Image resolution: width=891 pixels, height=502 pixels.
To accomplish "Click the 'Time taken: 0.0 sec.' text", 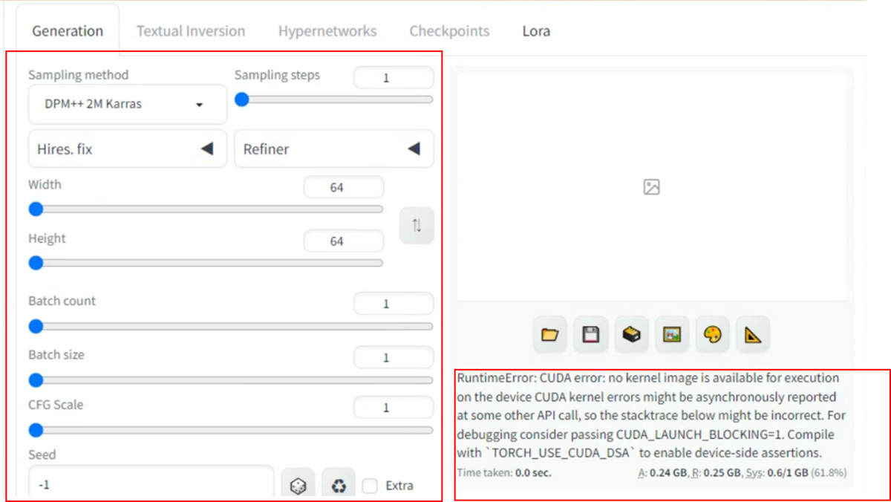I will (x=504, y=472).
